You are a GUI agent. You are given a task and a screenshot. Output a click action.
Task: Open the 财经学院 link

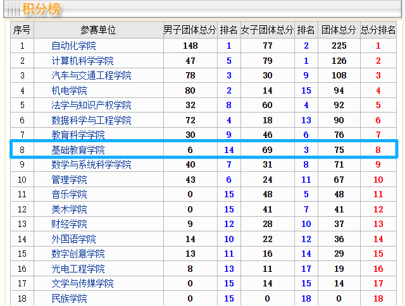pos(69,224)
